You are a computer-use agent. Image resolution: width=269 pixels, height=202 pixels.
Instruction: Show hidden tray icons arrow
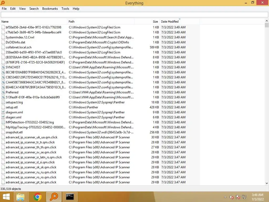click(225, 197)
